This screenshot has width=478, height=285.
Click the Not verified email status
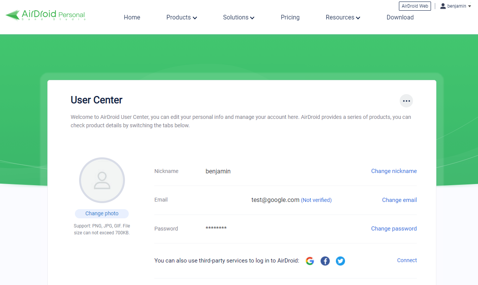coord(316,200)
